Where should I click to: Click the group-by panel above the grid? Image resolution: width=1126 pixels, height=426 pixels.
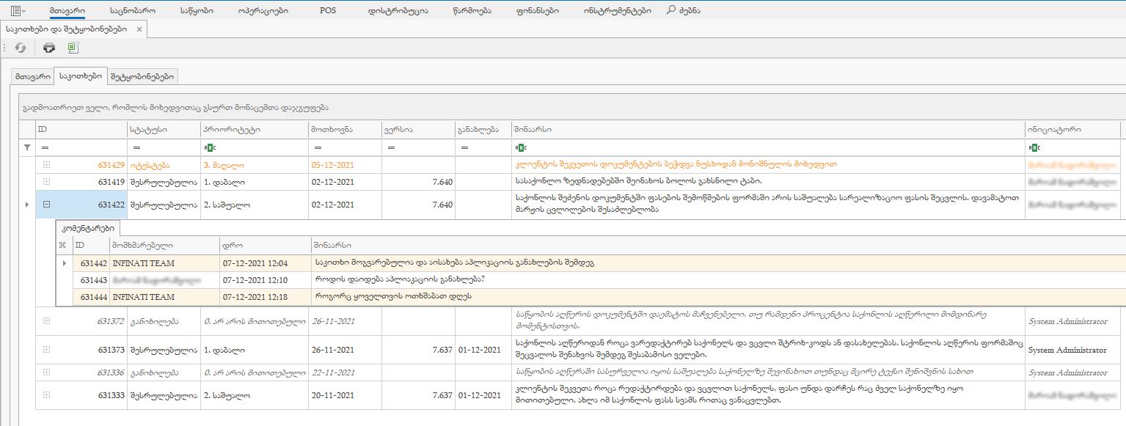pyautogui.click(x=571, y=107)
